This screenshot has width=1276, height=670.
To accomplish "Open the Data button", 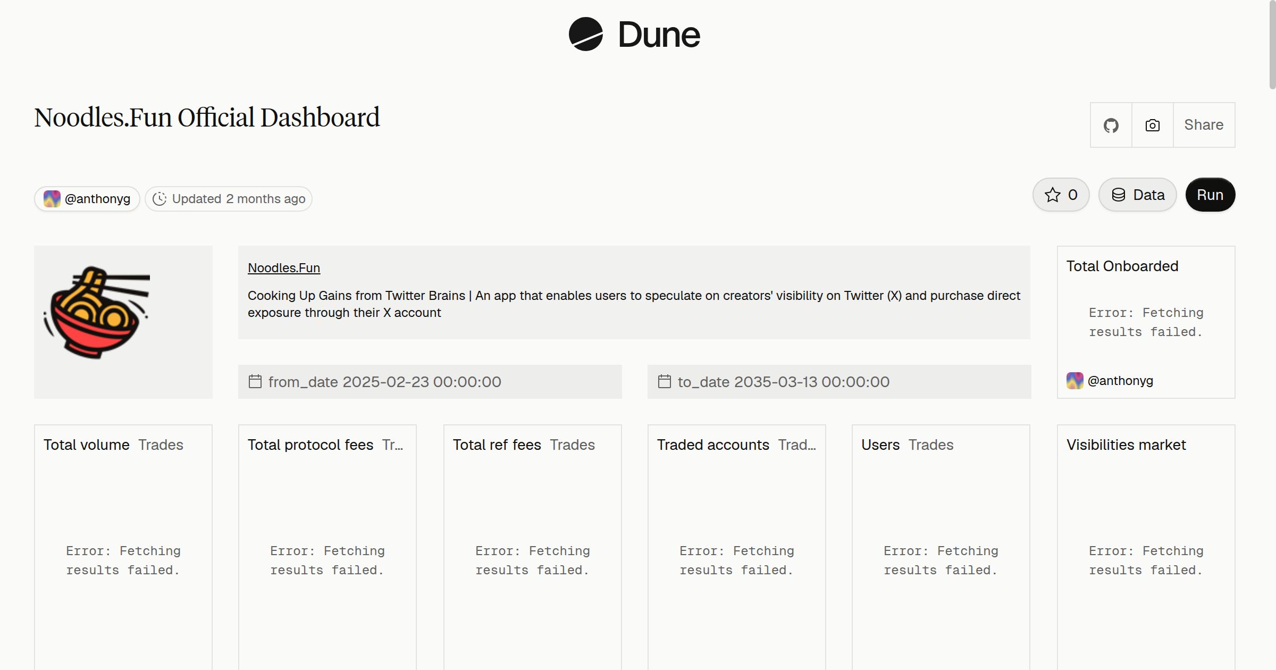I will click(1137, 195).
